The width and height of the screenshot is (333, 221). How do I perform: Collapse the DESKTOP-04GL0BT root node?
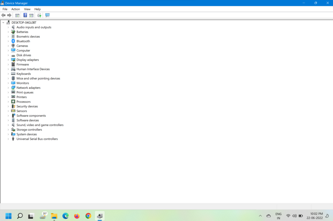[3, 22]
